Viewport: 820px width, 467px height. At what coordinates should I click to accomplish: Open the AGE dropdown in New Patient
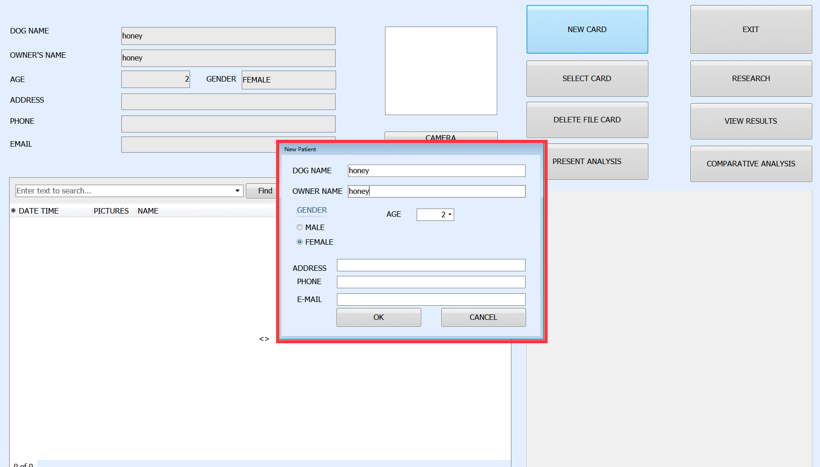(450, 214)
